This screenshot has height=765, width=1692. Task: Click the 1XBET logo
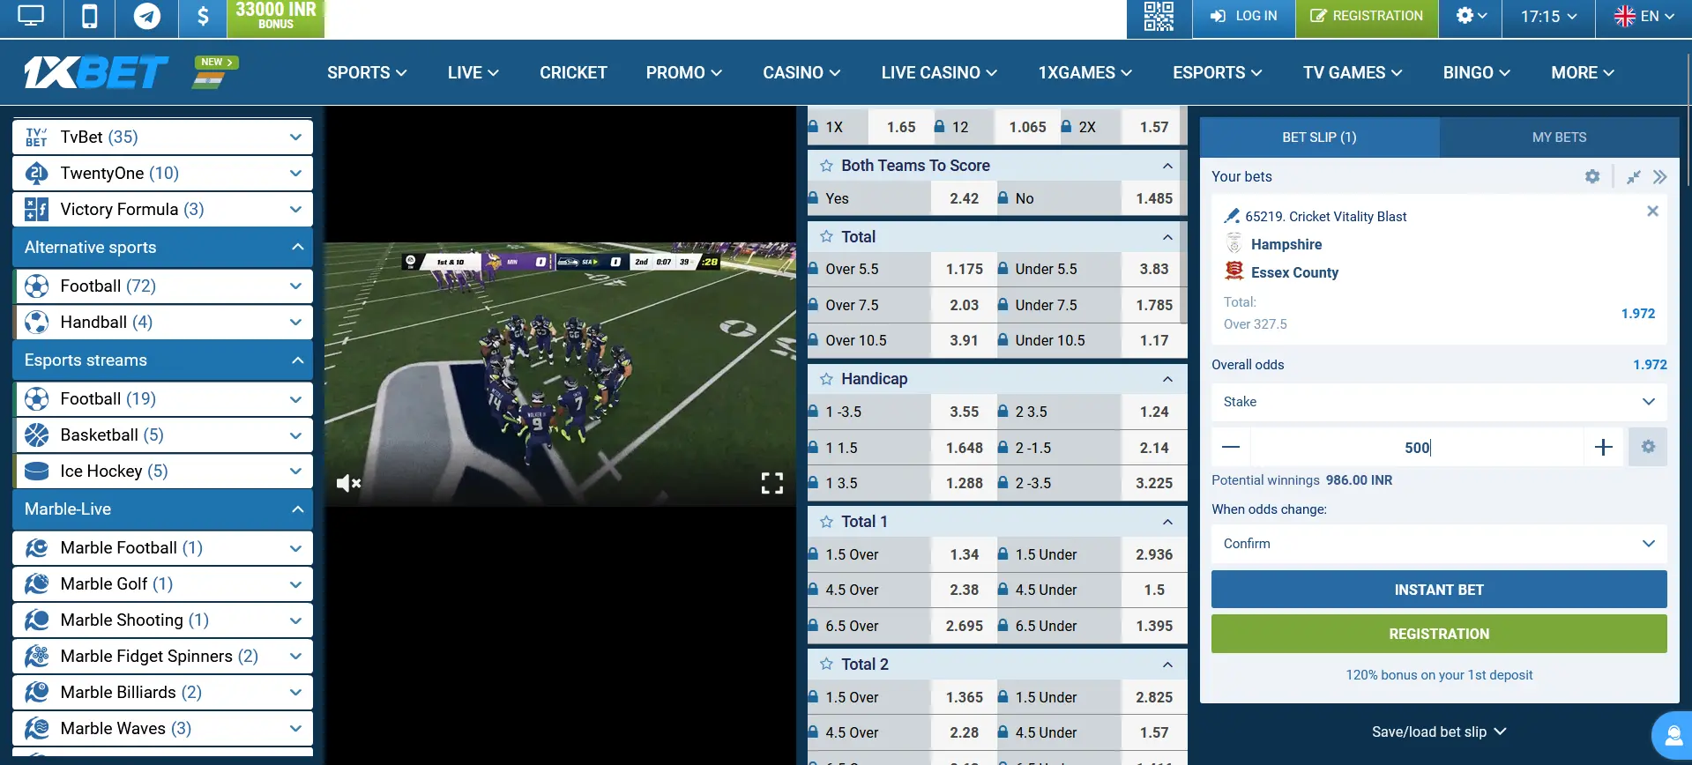point(96,72)
